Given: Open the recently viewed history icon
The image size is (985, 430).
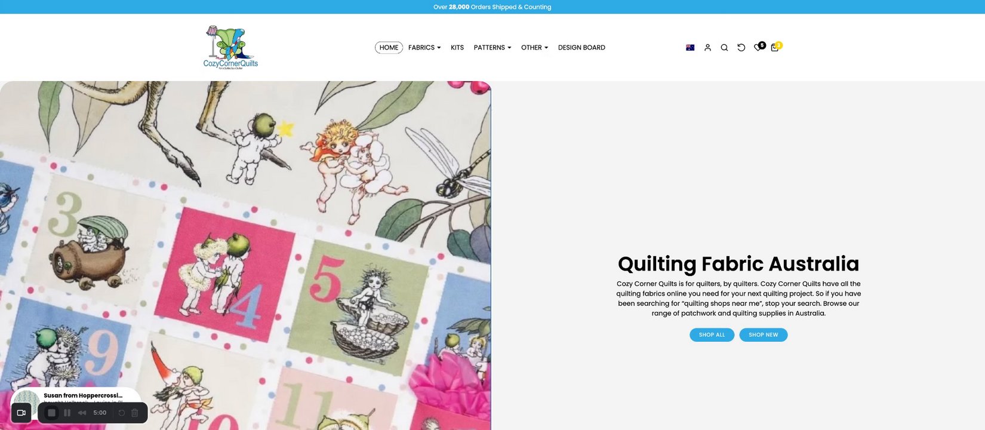Looking at the screenshot, I should [x=741, y=48].
